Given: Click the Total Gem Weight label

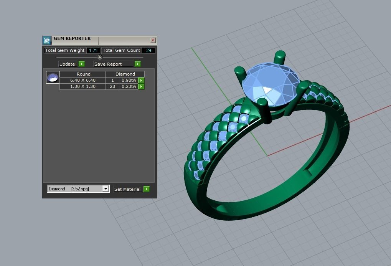Looking at the screenshot, I should tap(65, 50).
